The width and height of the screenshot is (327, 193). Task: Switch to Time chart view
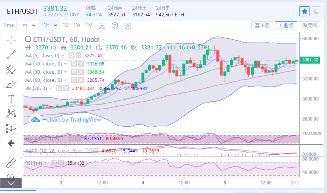coord(8,25)
